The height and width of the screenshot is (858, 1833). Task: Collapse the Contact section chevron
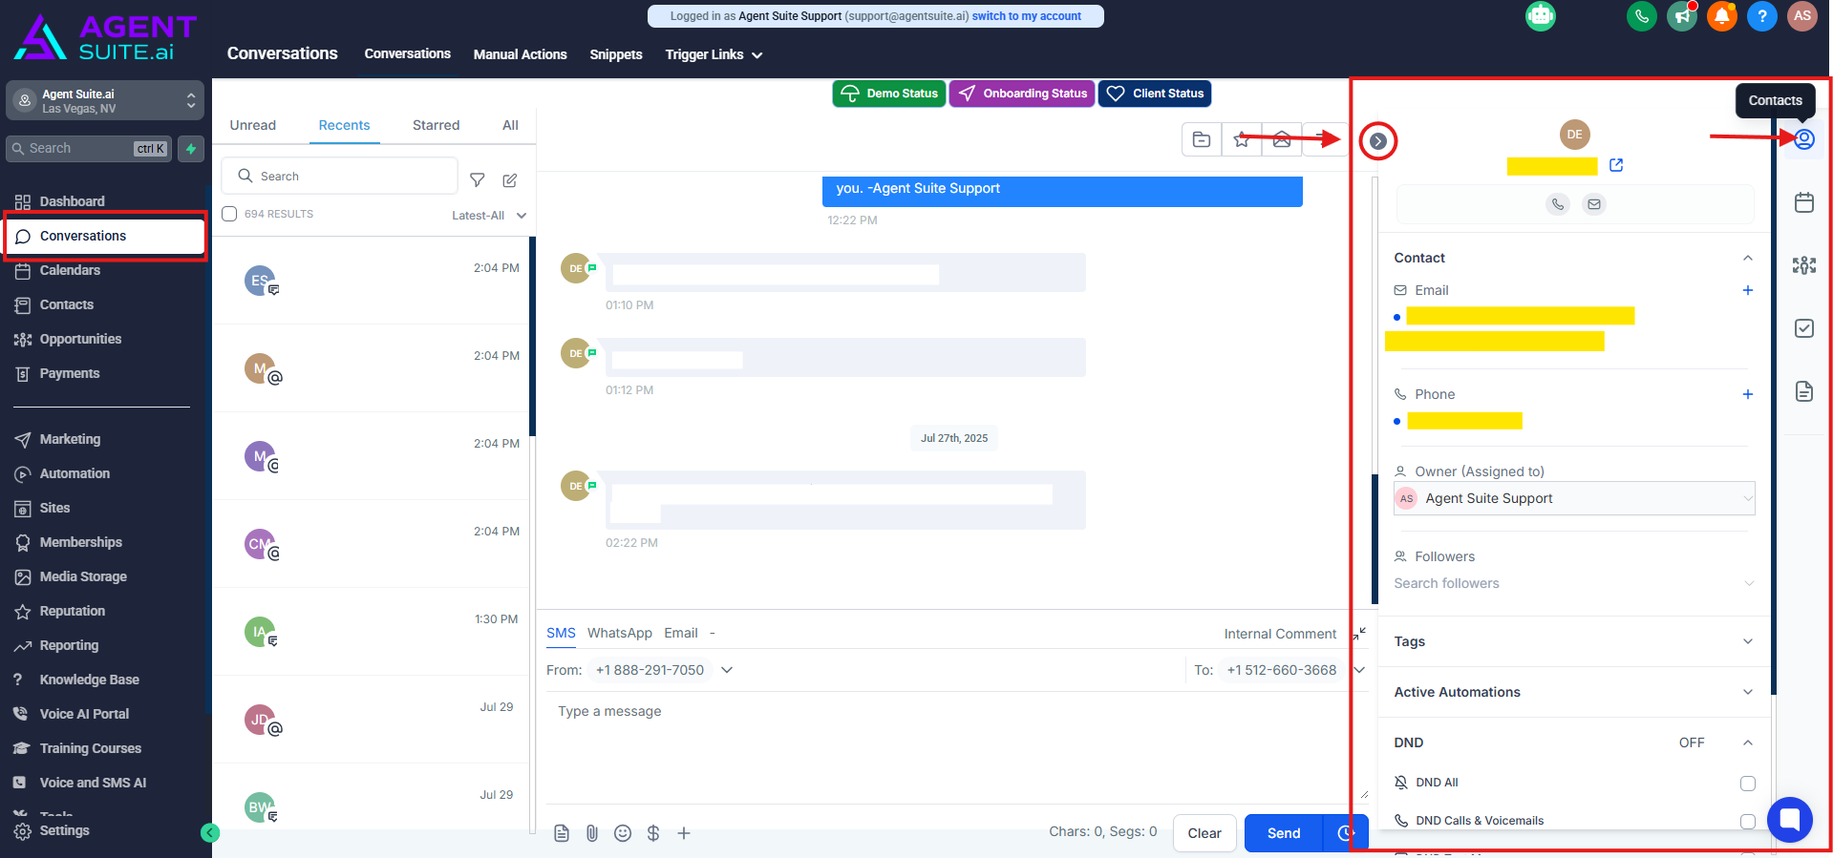click(x=1748, y=258)
